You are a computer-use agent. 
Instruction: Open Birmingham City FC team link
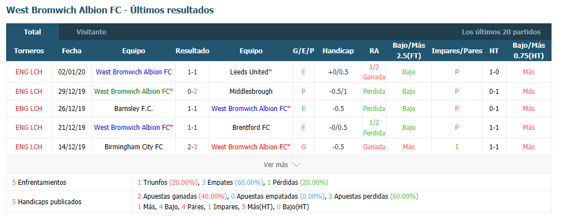tap(134, 147)
